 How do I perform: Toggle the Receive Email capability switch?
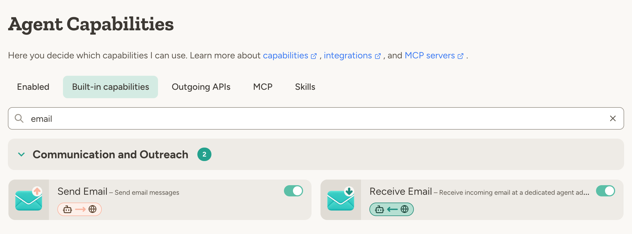coord(606,191)
